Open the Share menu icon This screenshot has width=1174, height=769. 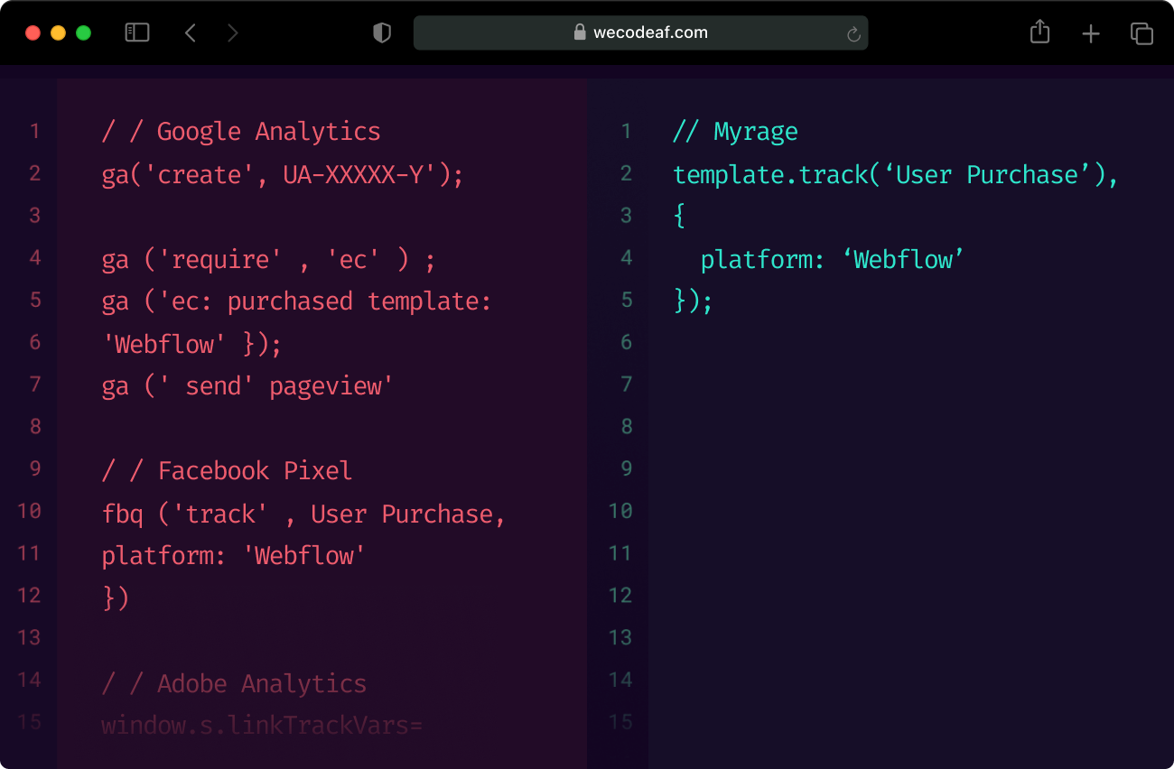1039,32
